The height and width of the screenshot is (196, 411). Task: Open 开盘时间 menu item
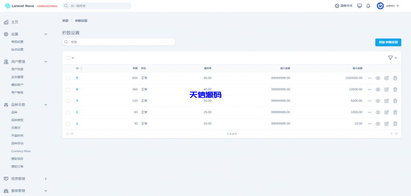point(17,136)
